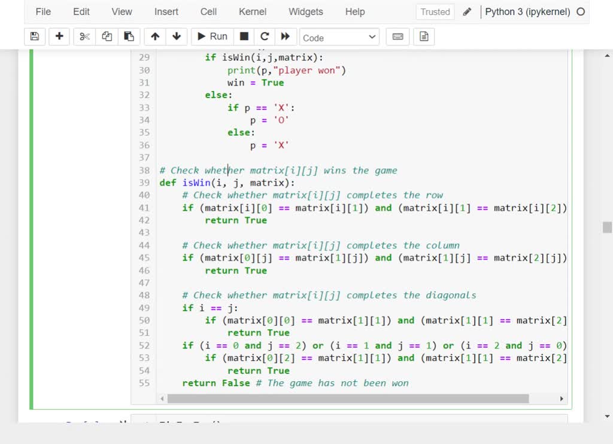Click the pencil edit icon next to Trusted

468,12
